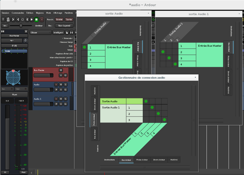Select Divers Ardour bottom tab in Gestionnaire
Screen dimensions: 244x175
tap(159, 160)
